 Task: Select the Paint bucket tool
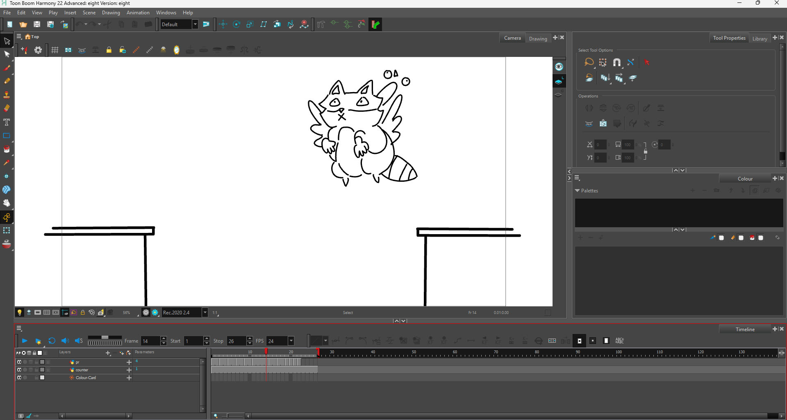point(7,149)
